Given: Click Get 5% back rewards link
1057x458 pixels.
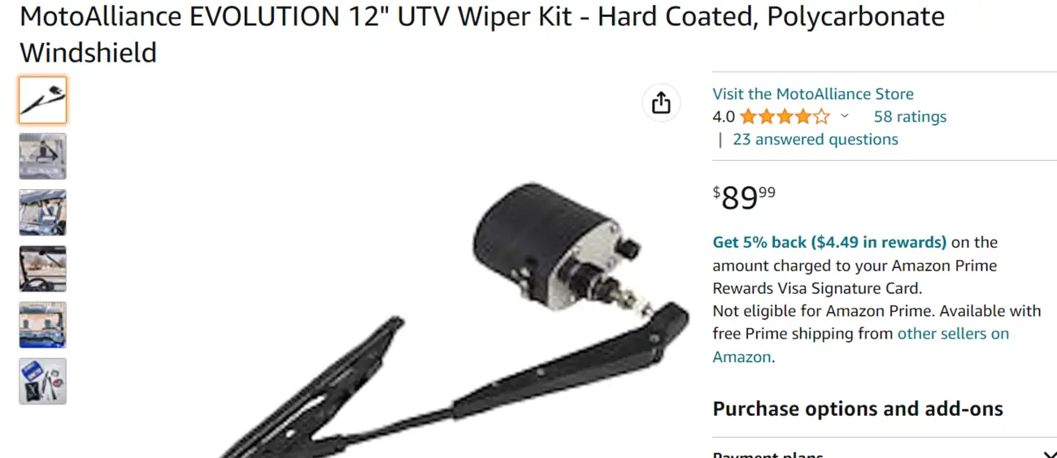Looking at the screenshot, I should (829, 242).
